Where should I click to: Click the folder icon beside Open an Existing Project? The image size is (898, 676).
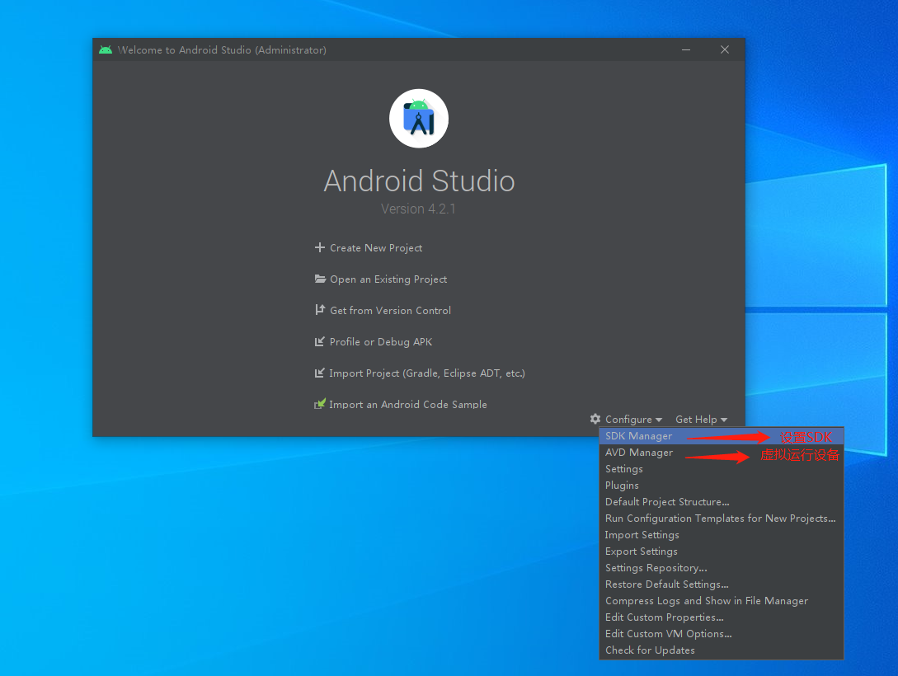pyautogui.click(x=319, y=279)
